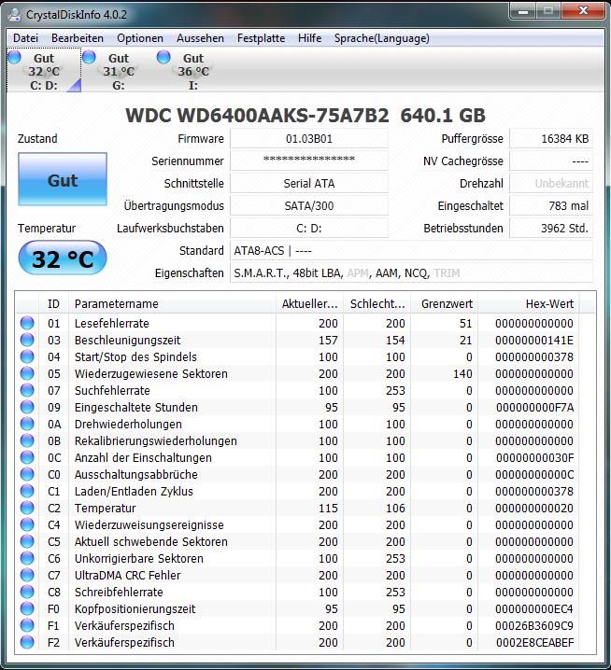Select the Wiederzugewiesene Sektoren parameter name
Screen dimensions: 611x670
pyautogui.click(x=151, y=374)
